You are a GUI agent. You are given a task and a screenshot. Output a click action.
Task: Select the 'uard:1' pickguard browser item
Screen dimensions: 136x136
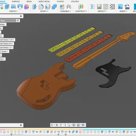click(x=3, y=59)
